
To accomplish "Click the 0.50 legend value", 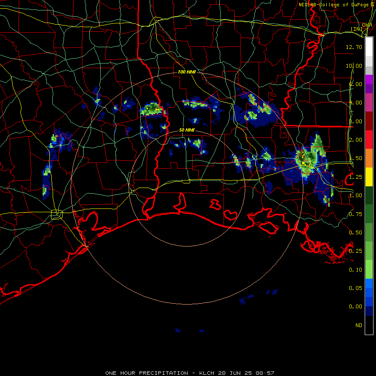I will pos(356,233).
